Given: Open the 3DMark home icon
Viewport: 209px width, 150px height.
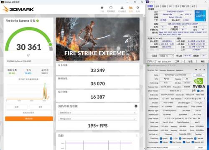Looking at the screenshot, I should coord(102,8).
